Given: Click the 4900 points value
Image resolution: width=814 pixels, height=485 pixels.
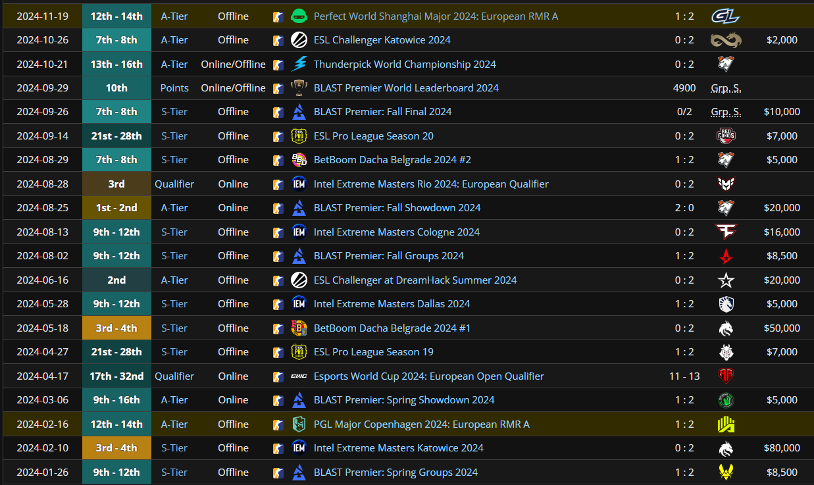Looking at the screenshot, I should [x=684, y=88].
